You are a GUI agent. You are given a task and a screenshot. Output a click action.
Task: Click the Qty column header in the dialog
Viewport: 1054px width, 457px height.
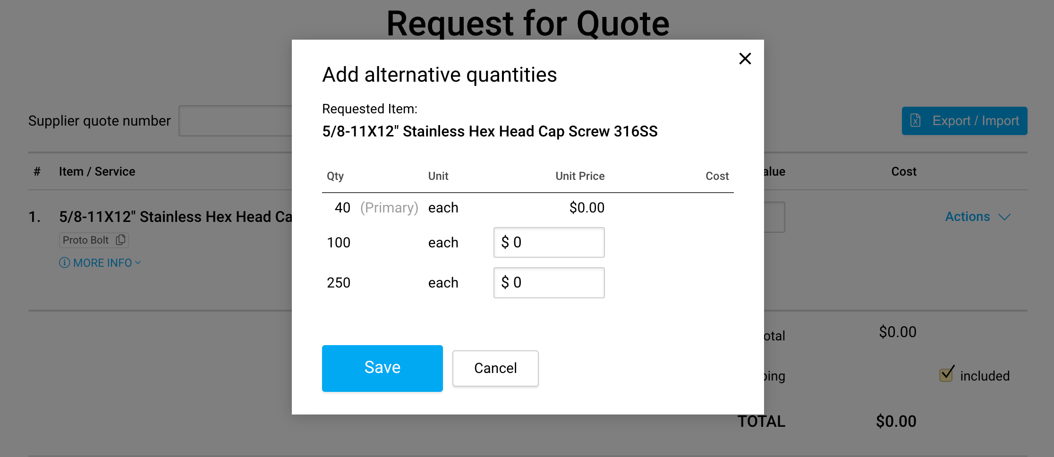(335, 176)
